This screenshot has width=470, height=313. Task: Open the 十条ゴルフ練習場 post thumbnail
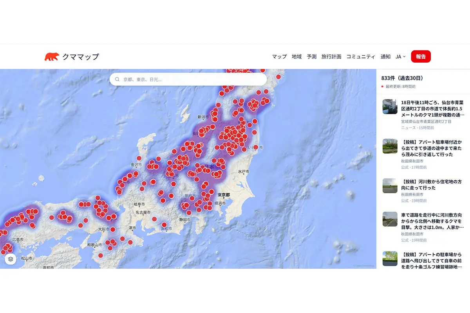(390, 259)
